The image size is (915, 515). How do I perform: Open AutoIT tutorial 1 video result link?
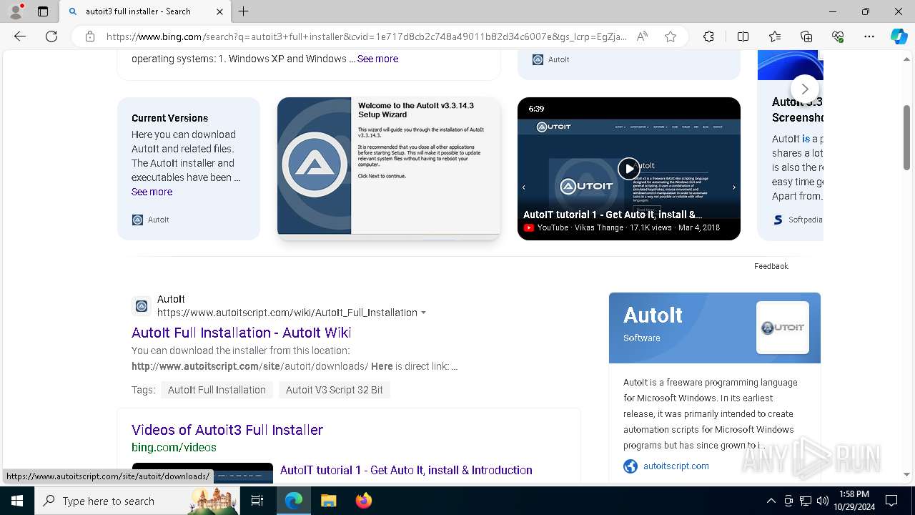(x=406, y=470)
